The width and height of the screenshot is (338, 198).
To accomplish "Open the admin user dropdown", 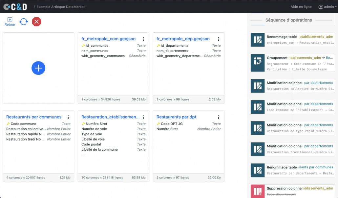I will point(327,7).
